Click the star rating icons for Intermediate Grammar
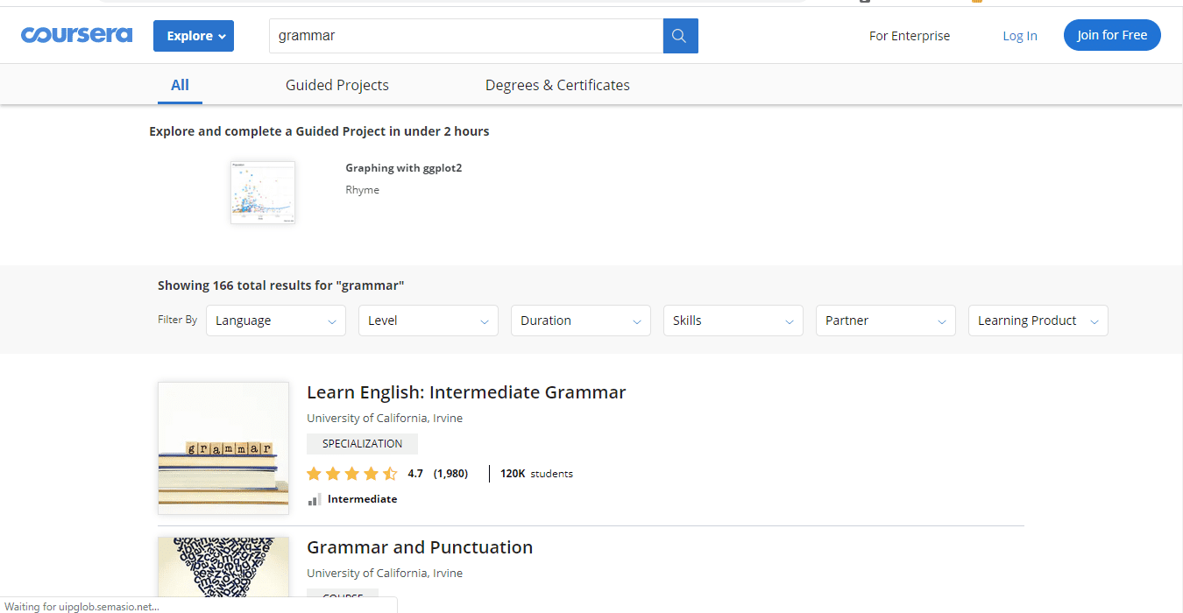Screen dimensions: 1183x613 (x=351, y=474)
